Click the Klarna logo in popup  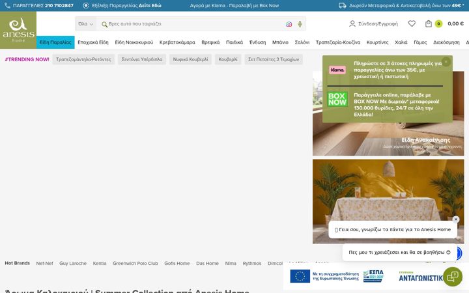click(x=337, y=70)
